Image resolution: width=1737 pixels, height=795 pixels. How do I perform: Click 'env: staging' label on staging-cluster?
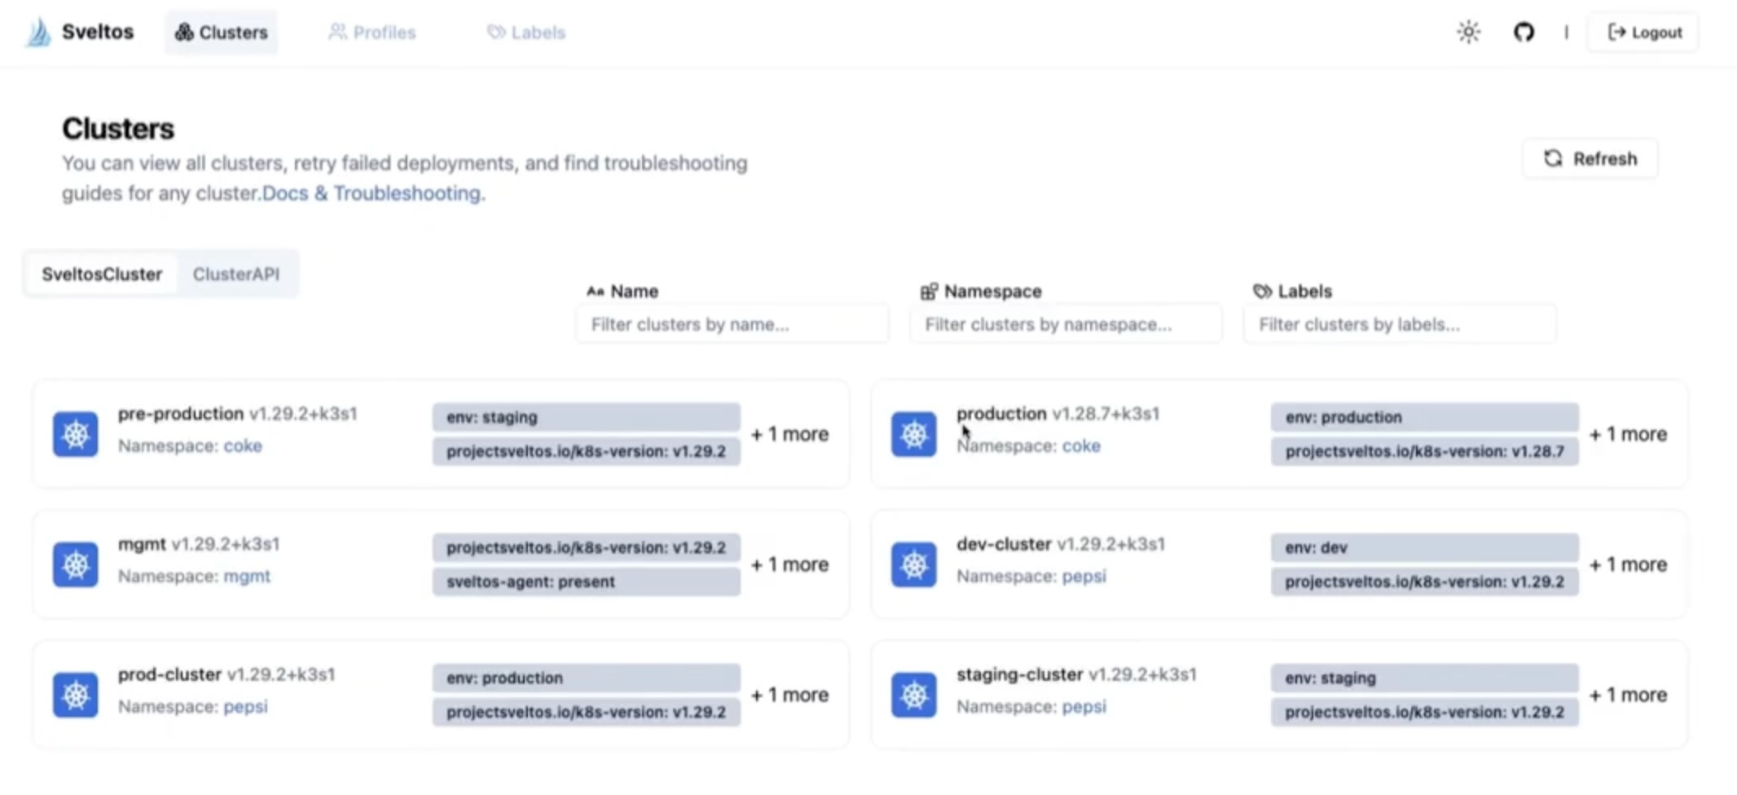click(1424, 678)
